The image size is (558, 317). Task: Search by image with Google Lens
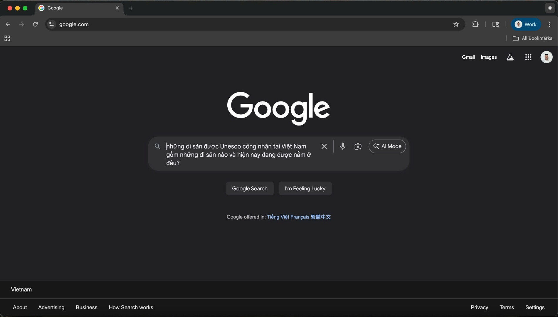[358, 146]
